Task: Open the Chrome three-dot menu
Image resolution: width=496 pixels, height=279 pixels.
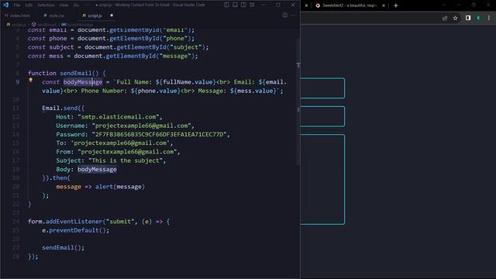Action: coord(489,18)
